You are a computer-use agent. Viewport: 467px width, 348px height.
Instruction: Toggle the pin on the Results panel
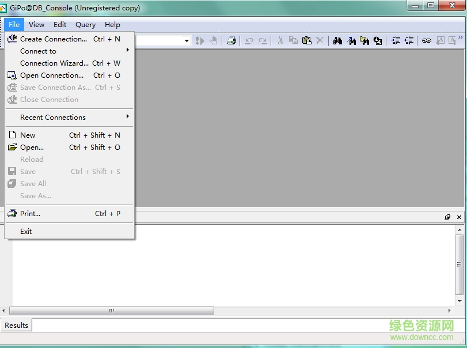coord(449,217)
